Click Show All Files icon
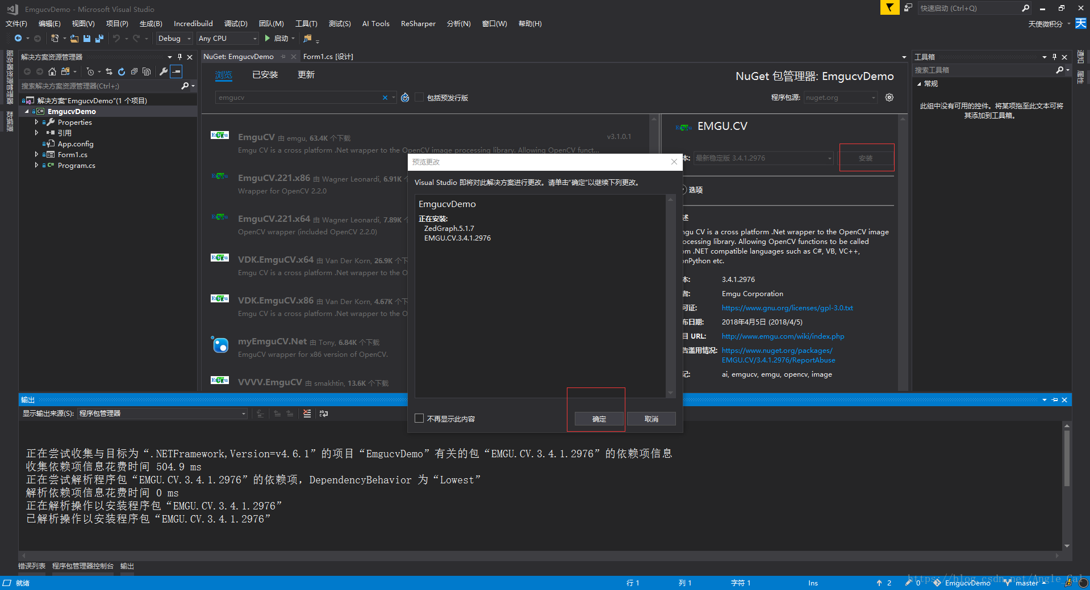 [147, 71]
